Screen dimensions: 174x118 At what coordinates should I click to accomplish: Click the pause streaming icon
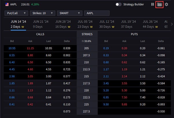point(153,4)
